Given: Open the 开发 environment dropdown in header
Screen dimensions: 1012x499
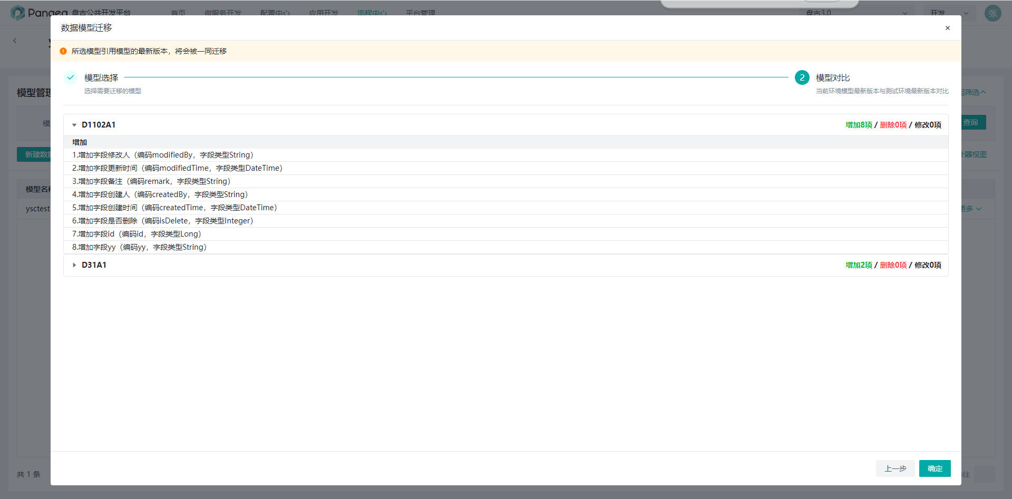Looking at the screenshot, I should click(x=949, y=13).
